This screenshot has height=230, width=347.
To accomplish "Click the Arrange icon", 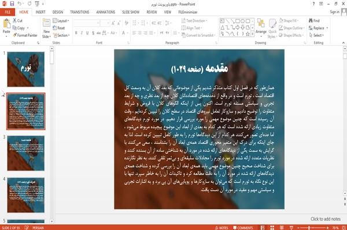I will (261, 24).
